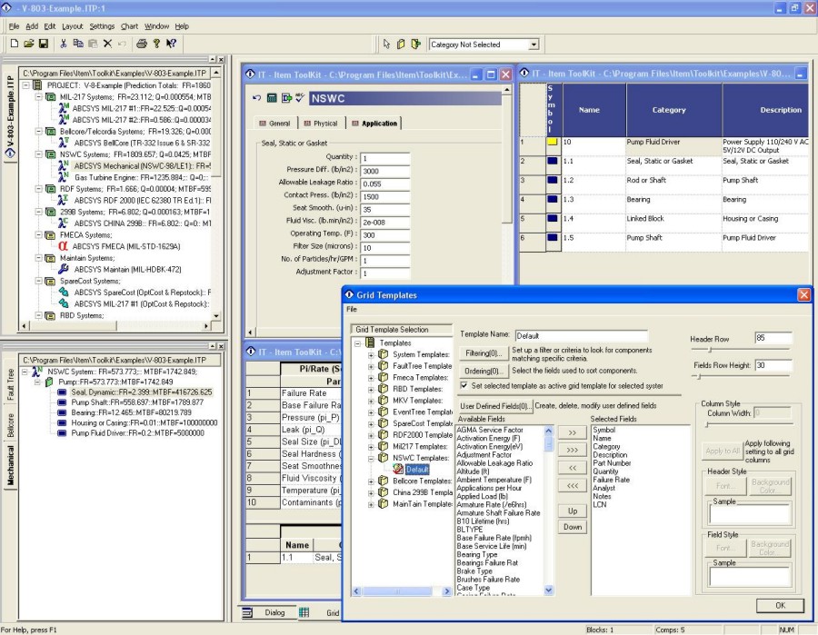The image size is (818, 635).
Task: Expand the Mil217 Templates node
Action: coord(371,446)
